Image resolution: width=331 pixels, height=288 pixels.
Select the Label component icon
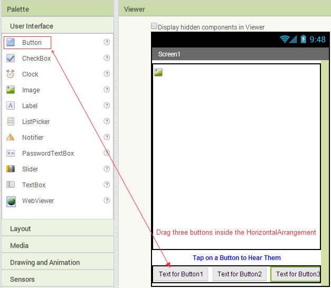pyautogui.click(x=11, y=106)
